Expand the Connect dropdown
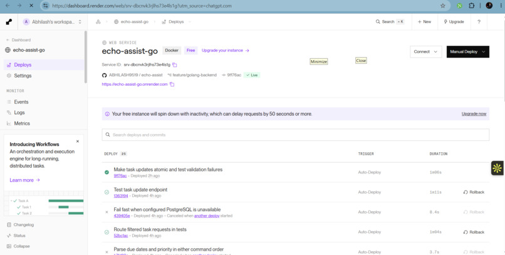This screenshot has width=505, height=255. [x=425, y=52]
